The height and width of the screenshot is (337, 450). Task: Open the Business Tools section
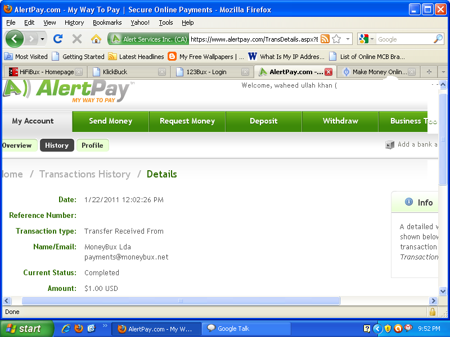coord(409,121)
